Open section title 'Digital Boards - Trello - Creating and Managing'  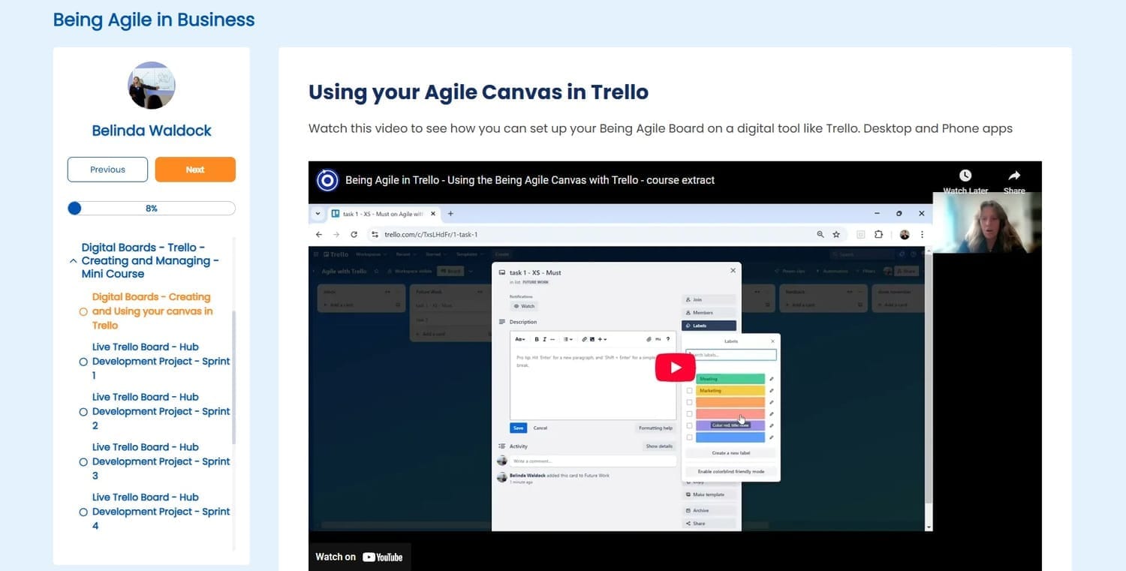tap(150, 260)
